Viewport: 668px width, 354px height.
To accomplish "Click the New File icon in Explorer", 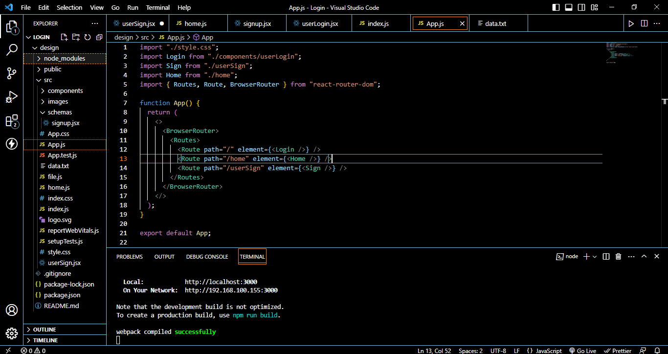I will (x=64, y=37).
